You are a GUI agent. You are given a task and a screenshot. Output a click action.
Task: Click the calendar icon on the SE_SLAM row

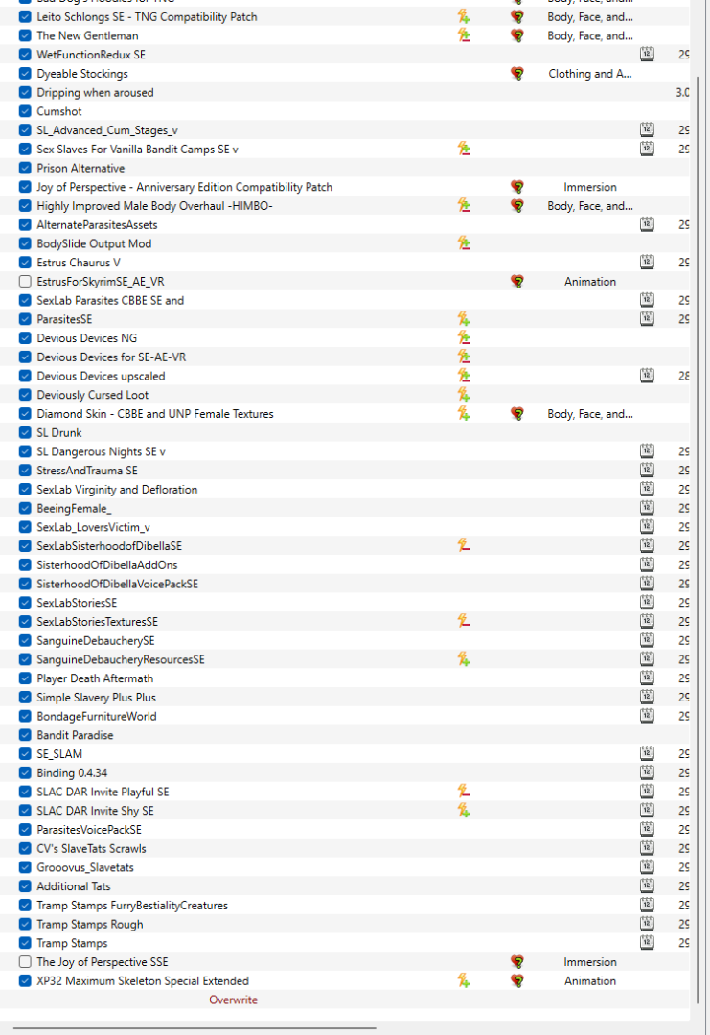[648, 754]
